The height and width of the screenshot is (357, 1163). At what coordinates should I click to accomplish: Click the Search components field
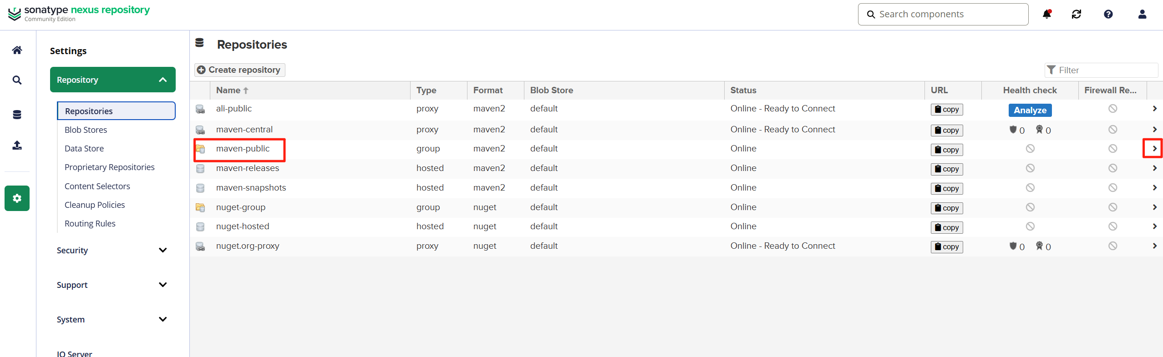pos(943,14)
